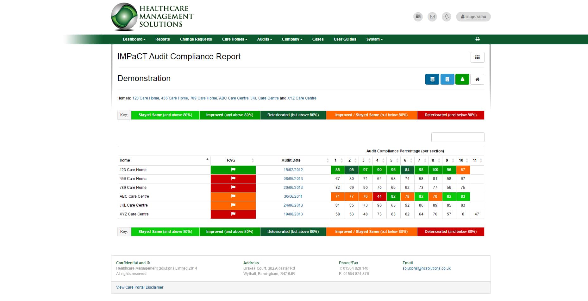Click the home icon button

point(477,79)
